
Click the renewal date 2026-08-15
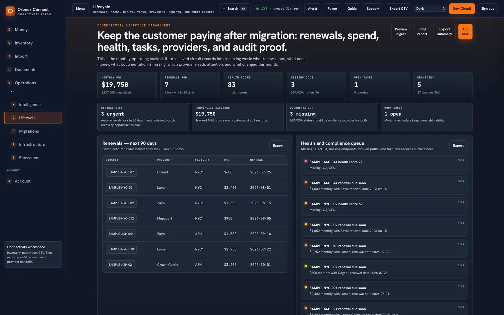point(260,203)
